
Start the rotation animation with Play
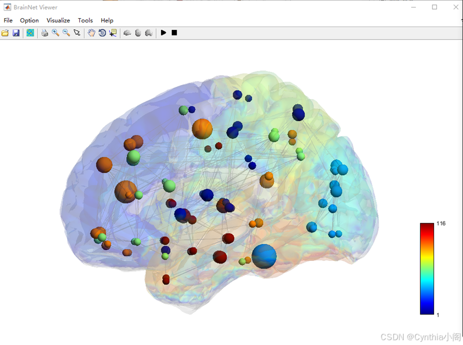[163, 33]
